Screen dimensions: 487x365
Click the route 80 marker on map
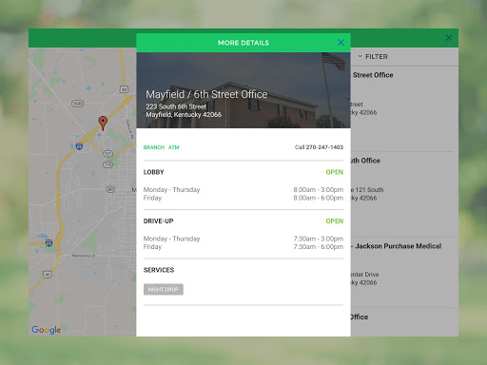[110, 189]
